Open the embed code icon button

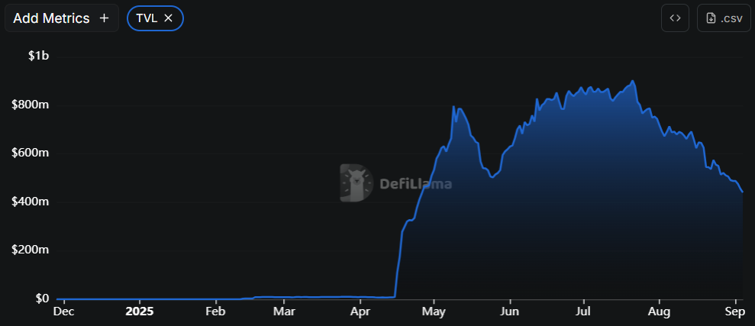(x=675, y=18)
